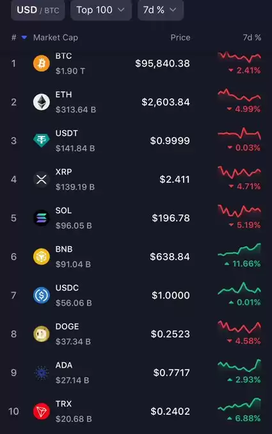Sort by Price column header
The height and width of the screenshot is (434, 272).
click(x=180, y=37)
